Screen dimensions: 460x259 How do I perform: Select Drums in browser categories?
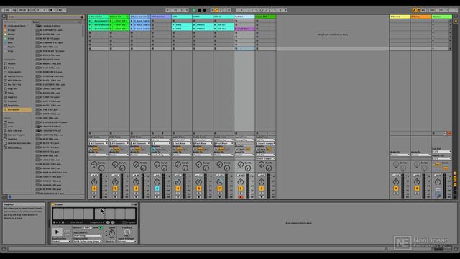point(11,68)
